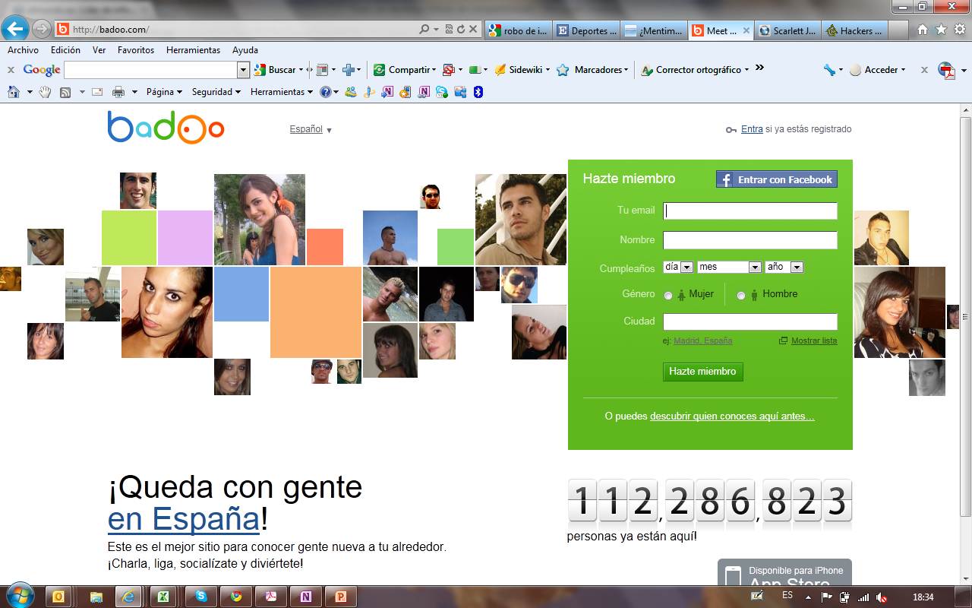Click the print icon in command bar

118,92
